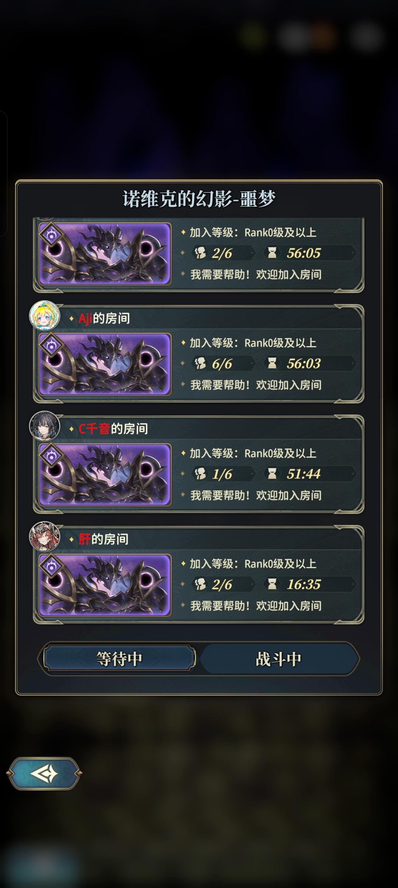The width and height of the screenshot is (398, 888).
Task: Tap 56:03 timer in Aji's room
Action: [304, 363]
